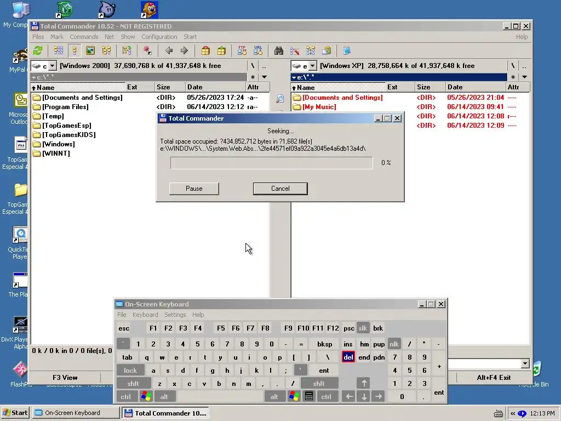Open the Multi-Rename tool toolbar icon
This screenshot has width=561, height=421.
(295, 51)
